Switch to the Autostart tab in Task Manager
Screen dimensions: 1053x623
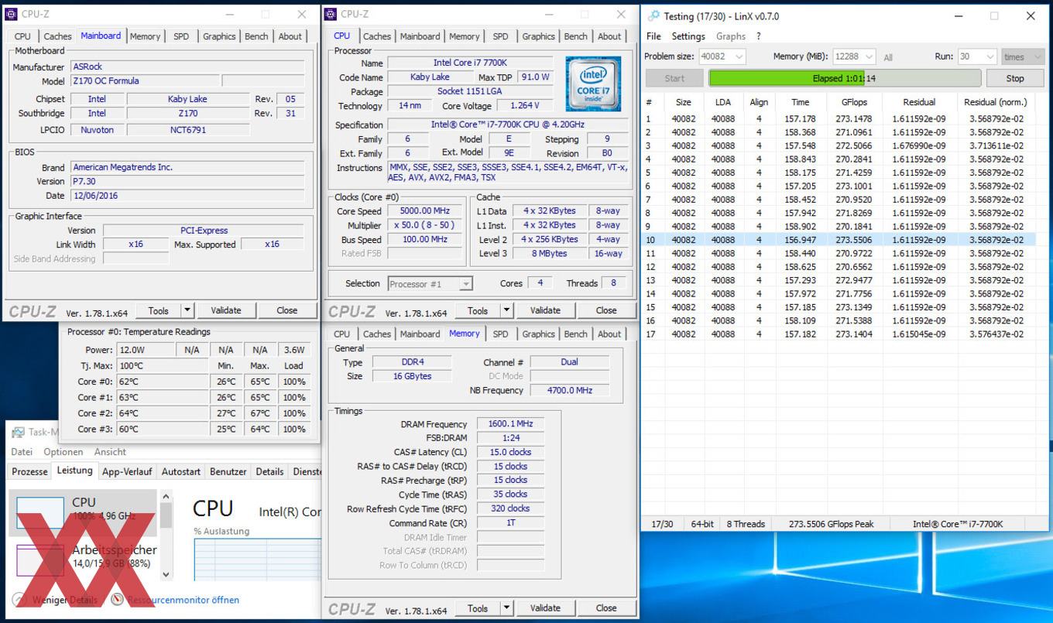(181, 471)
